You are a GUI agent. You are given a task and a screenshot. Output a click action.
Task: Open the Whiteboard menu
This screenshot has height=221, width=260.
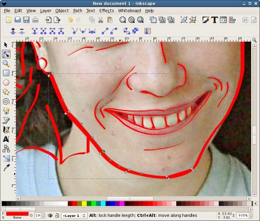coord(129,11)
